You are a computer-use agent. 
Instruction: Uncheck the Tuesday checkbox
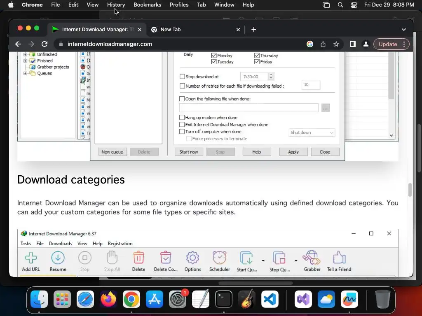pyautogui.click(x=214, y=62)
